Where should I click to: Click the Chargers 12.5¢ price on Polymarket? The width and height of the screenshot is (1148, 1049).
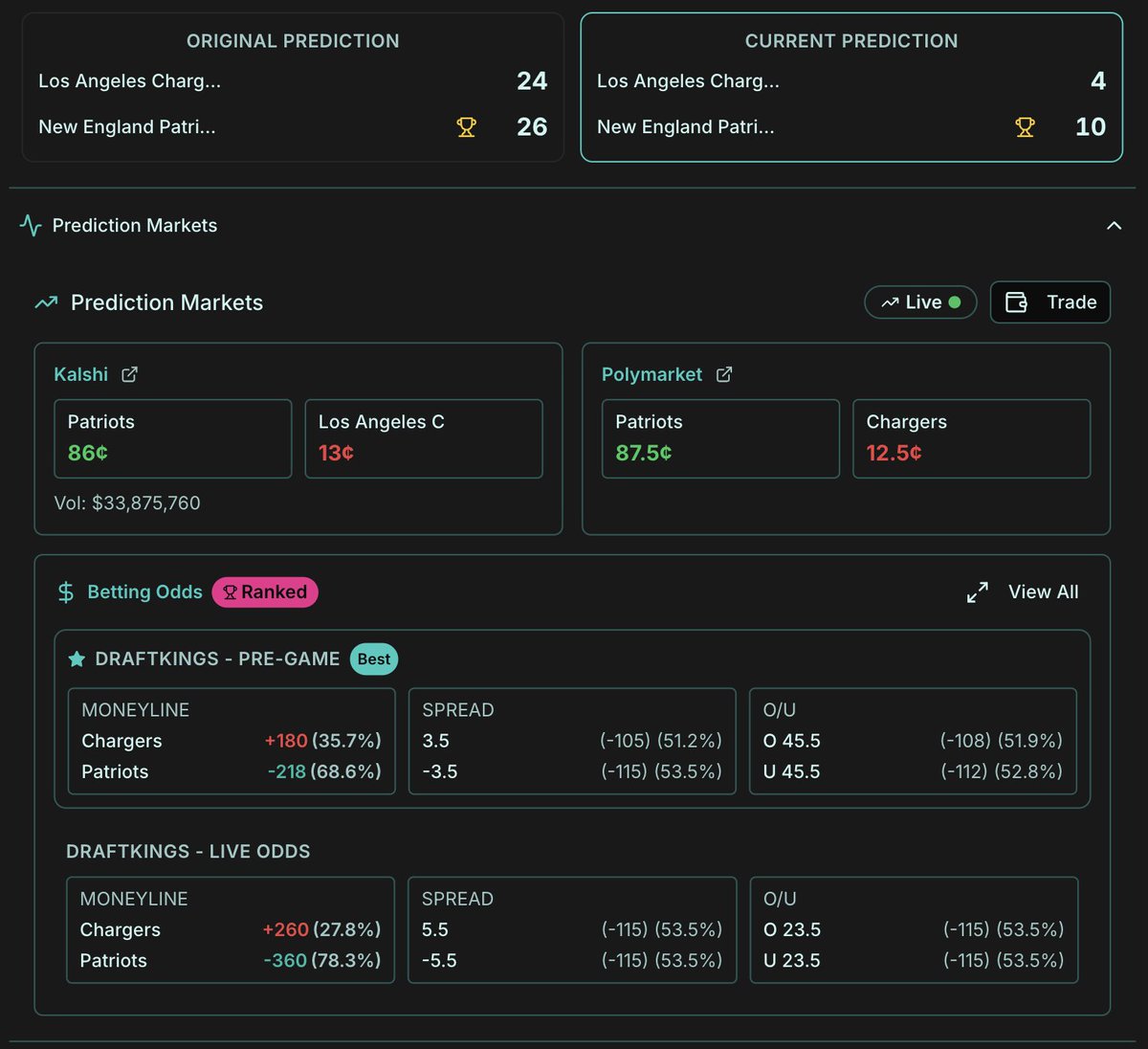click(x=971, y=437)
